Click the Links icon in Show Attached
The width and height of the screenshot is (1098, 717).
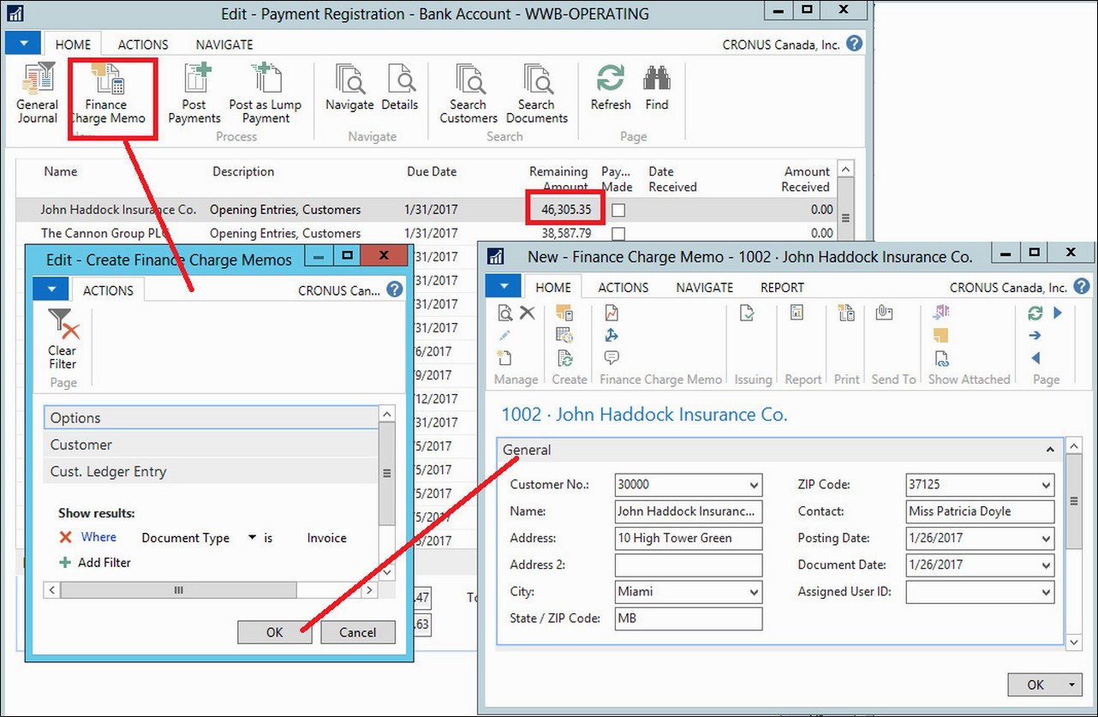[940, 358]
